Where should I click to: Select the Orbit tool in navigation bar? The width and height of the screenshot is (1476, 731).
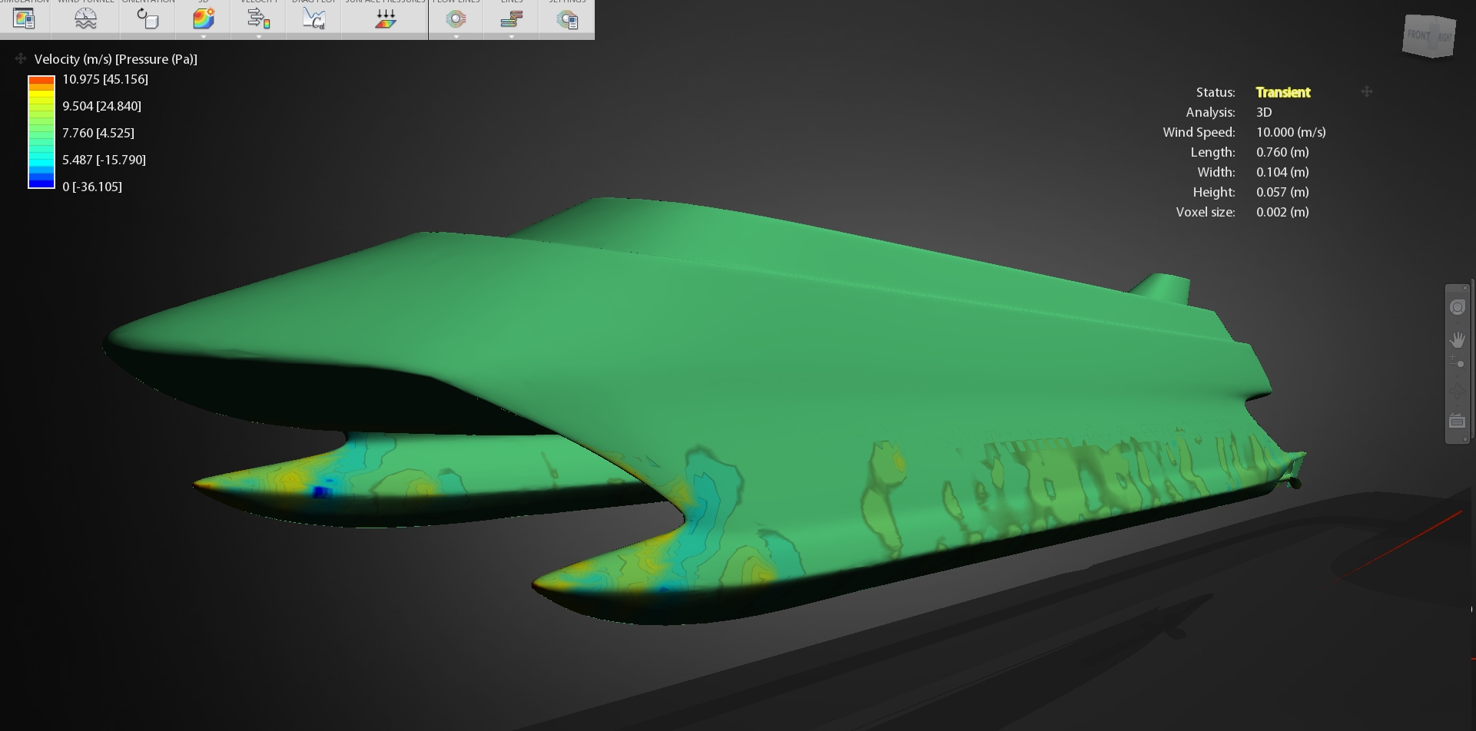coord(1457,392)
